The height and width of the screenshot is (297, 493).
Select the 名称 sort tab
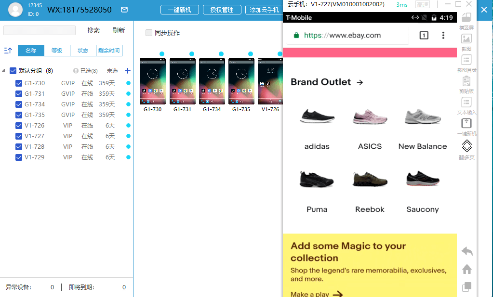pyautogui.click(x=31, y=51)
